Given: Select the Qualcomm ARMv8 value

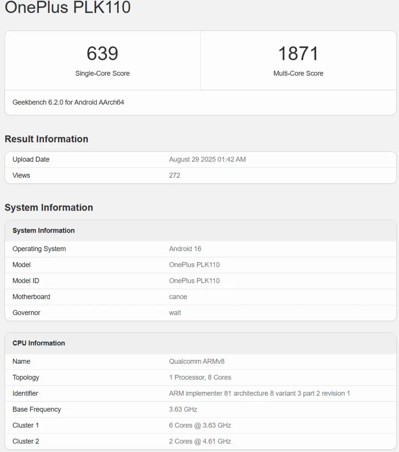Looking at the screenshot, I should [196, 362].
